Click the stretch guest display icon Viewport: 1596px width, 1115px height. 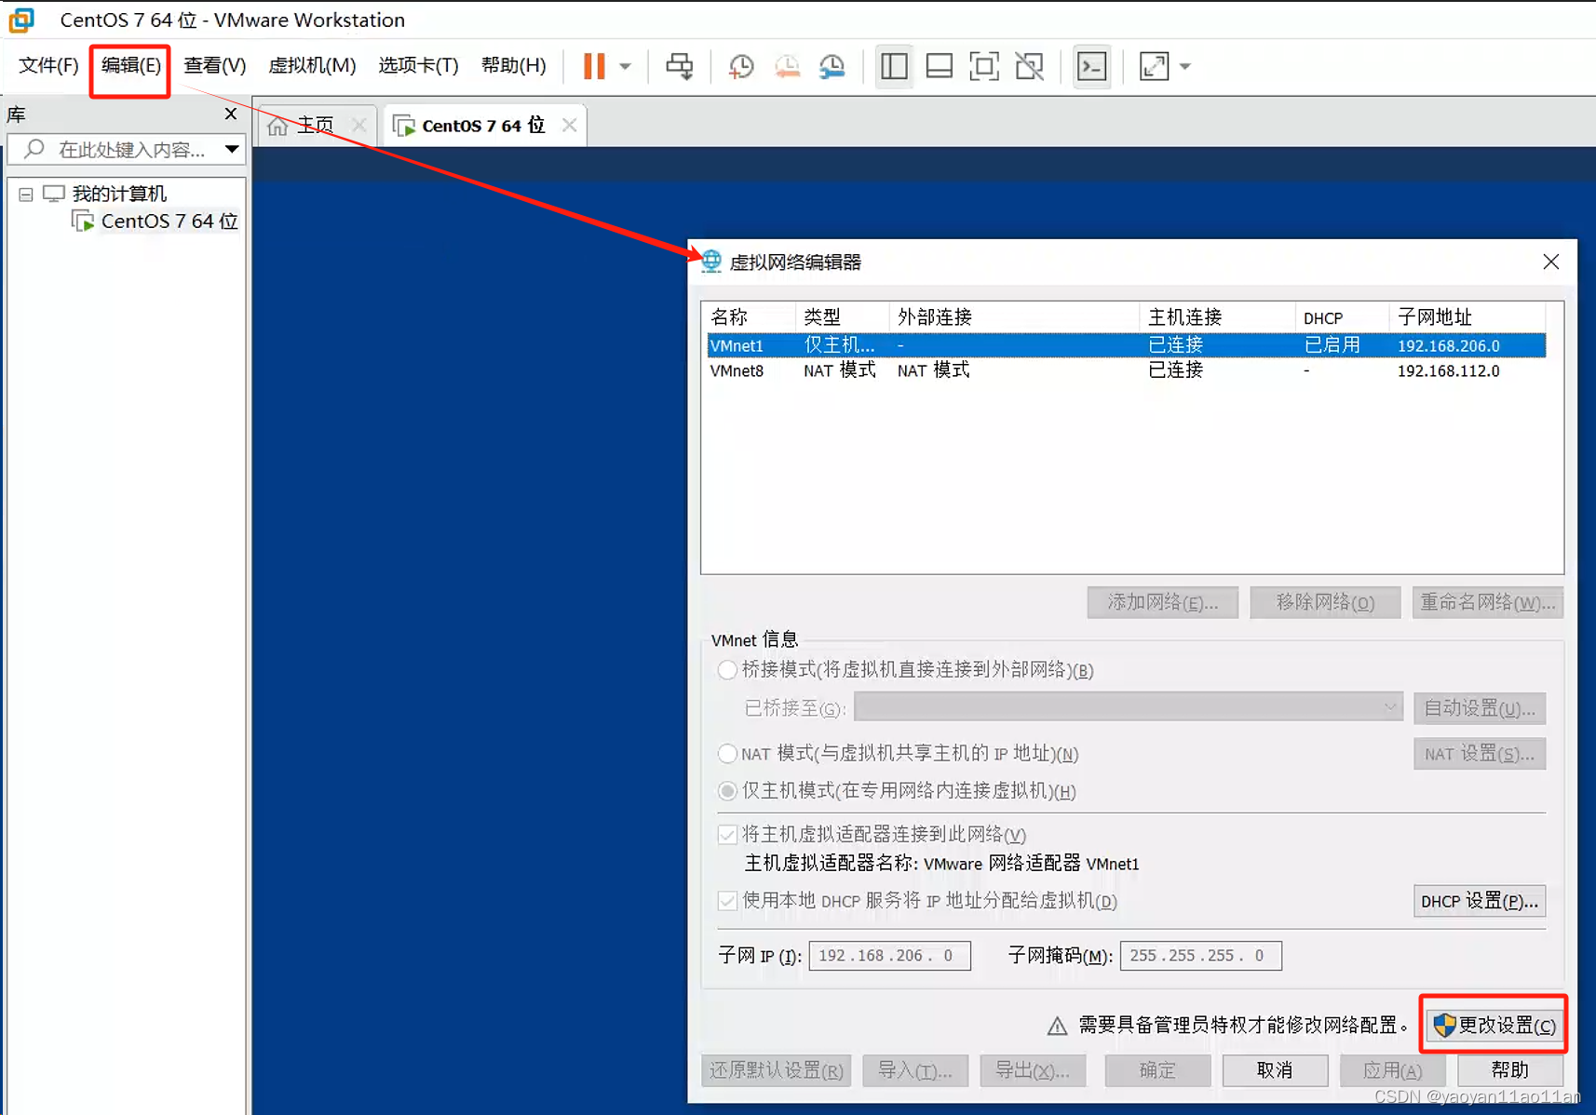click(x=1154, y=66)
